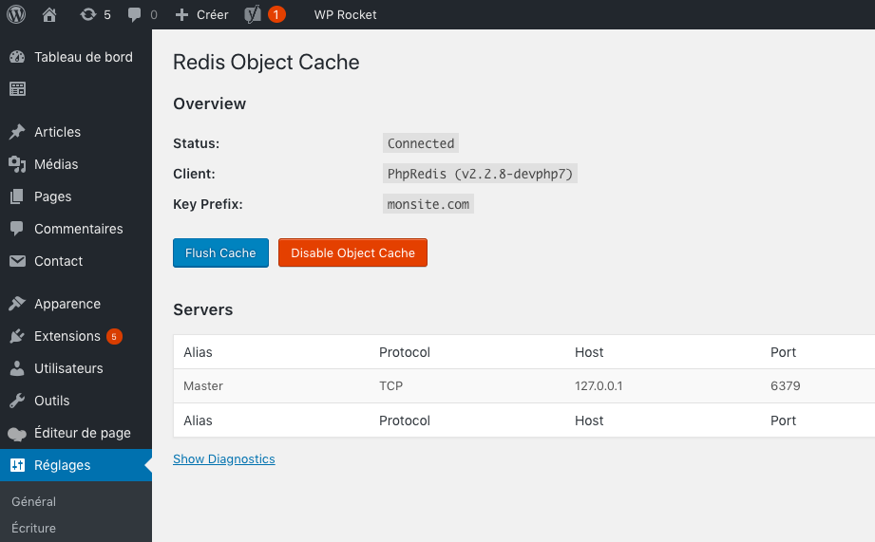Click monsite.com key prefix value
This screenshot has height=542, width=875.
point(428,204)
